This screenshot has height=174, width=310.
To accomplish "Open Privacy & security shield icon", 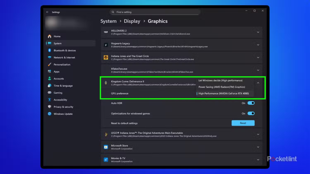I will tap(49, 107).
